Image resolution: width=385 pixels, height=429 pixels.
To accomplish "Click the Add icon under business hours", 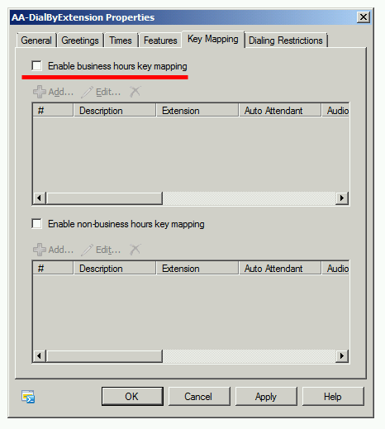I will tap(40, 92).
